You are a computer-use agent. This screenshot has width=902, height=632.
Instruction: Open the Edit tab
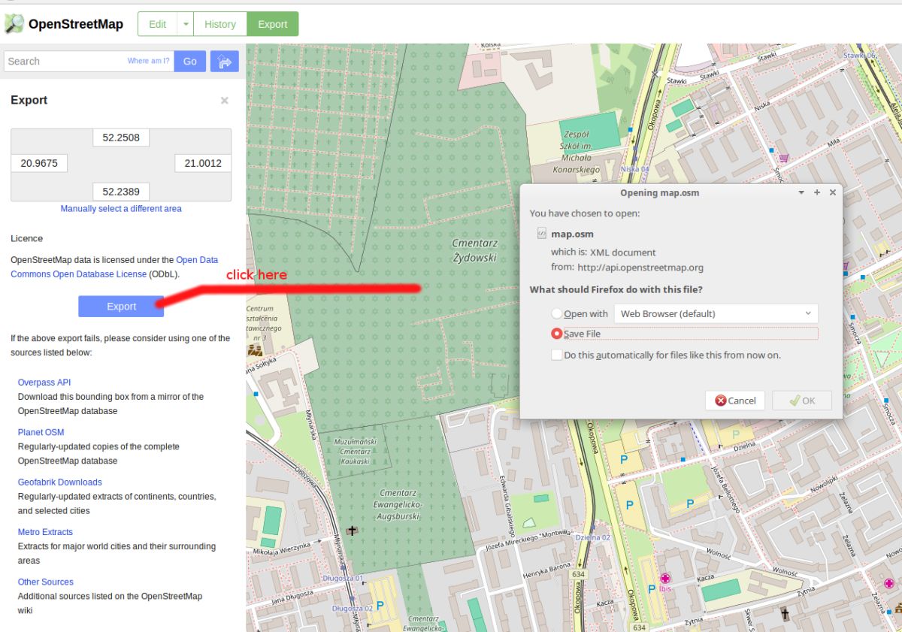coord(157,24)
